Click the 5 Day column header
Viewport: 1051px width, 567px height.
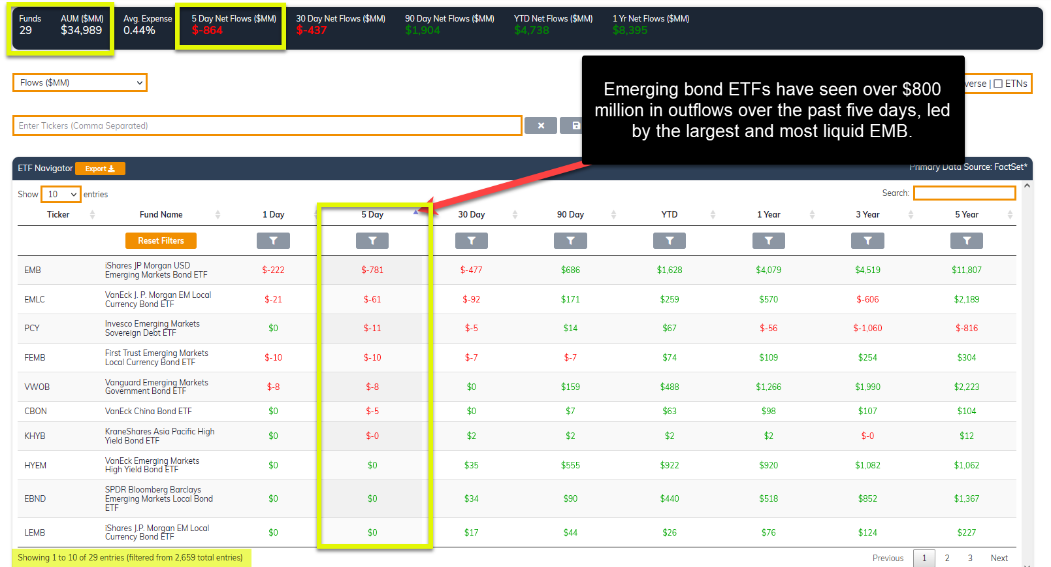coord(372,214)
